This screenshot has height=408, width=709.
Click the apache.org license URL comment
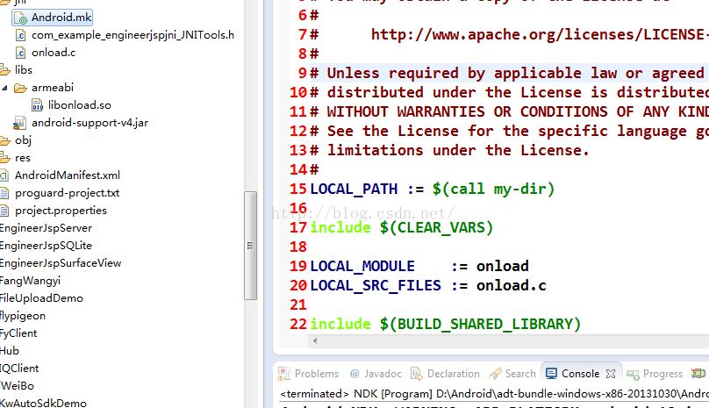click(x=540, y=35)
